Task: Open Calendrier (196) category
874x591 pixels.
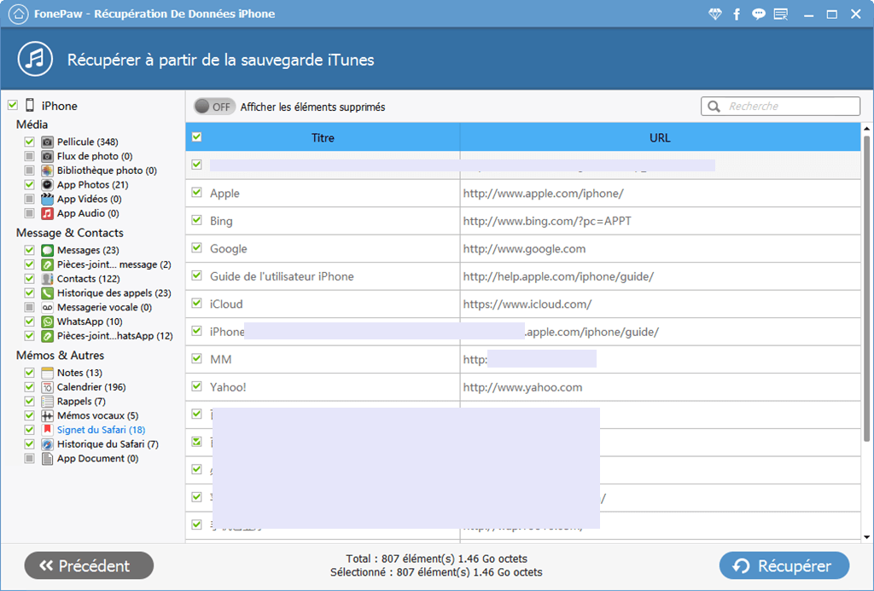Action: click(x=91, y=387)
